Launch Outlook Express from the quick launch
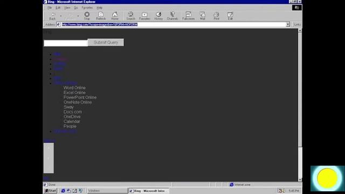345x194 pixels. 69,191
